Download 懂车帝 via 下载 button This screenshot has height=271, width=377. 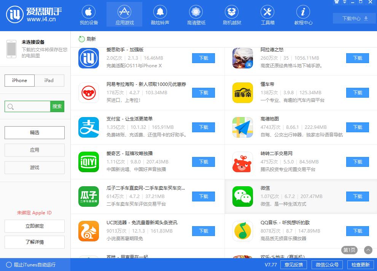coord(358,93)
